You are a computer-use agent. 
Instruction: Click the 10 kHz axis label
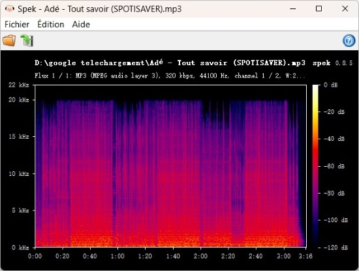(x=19, y=174)
